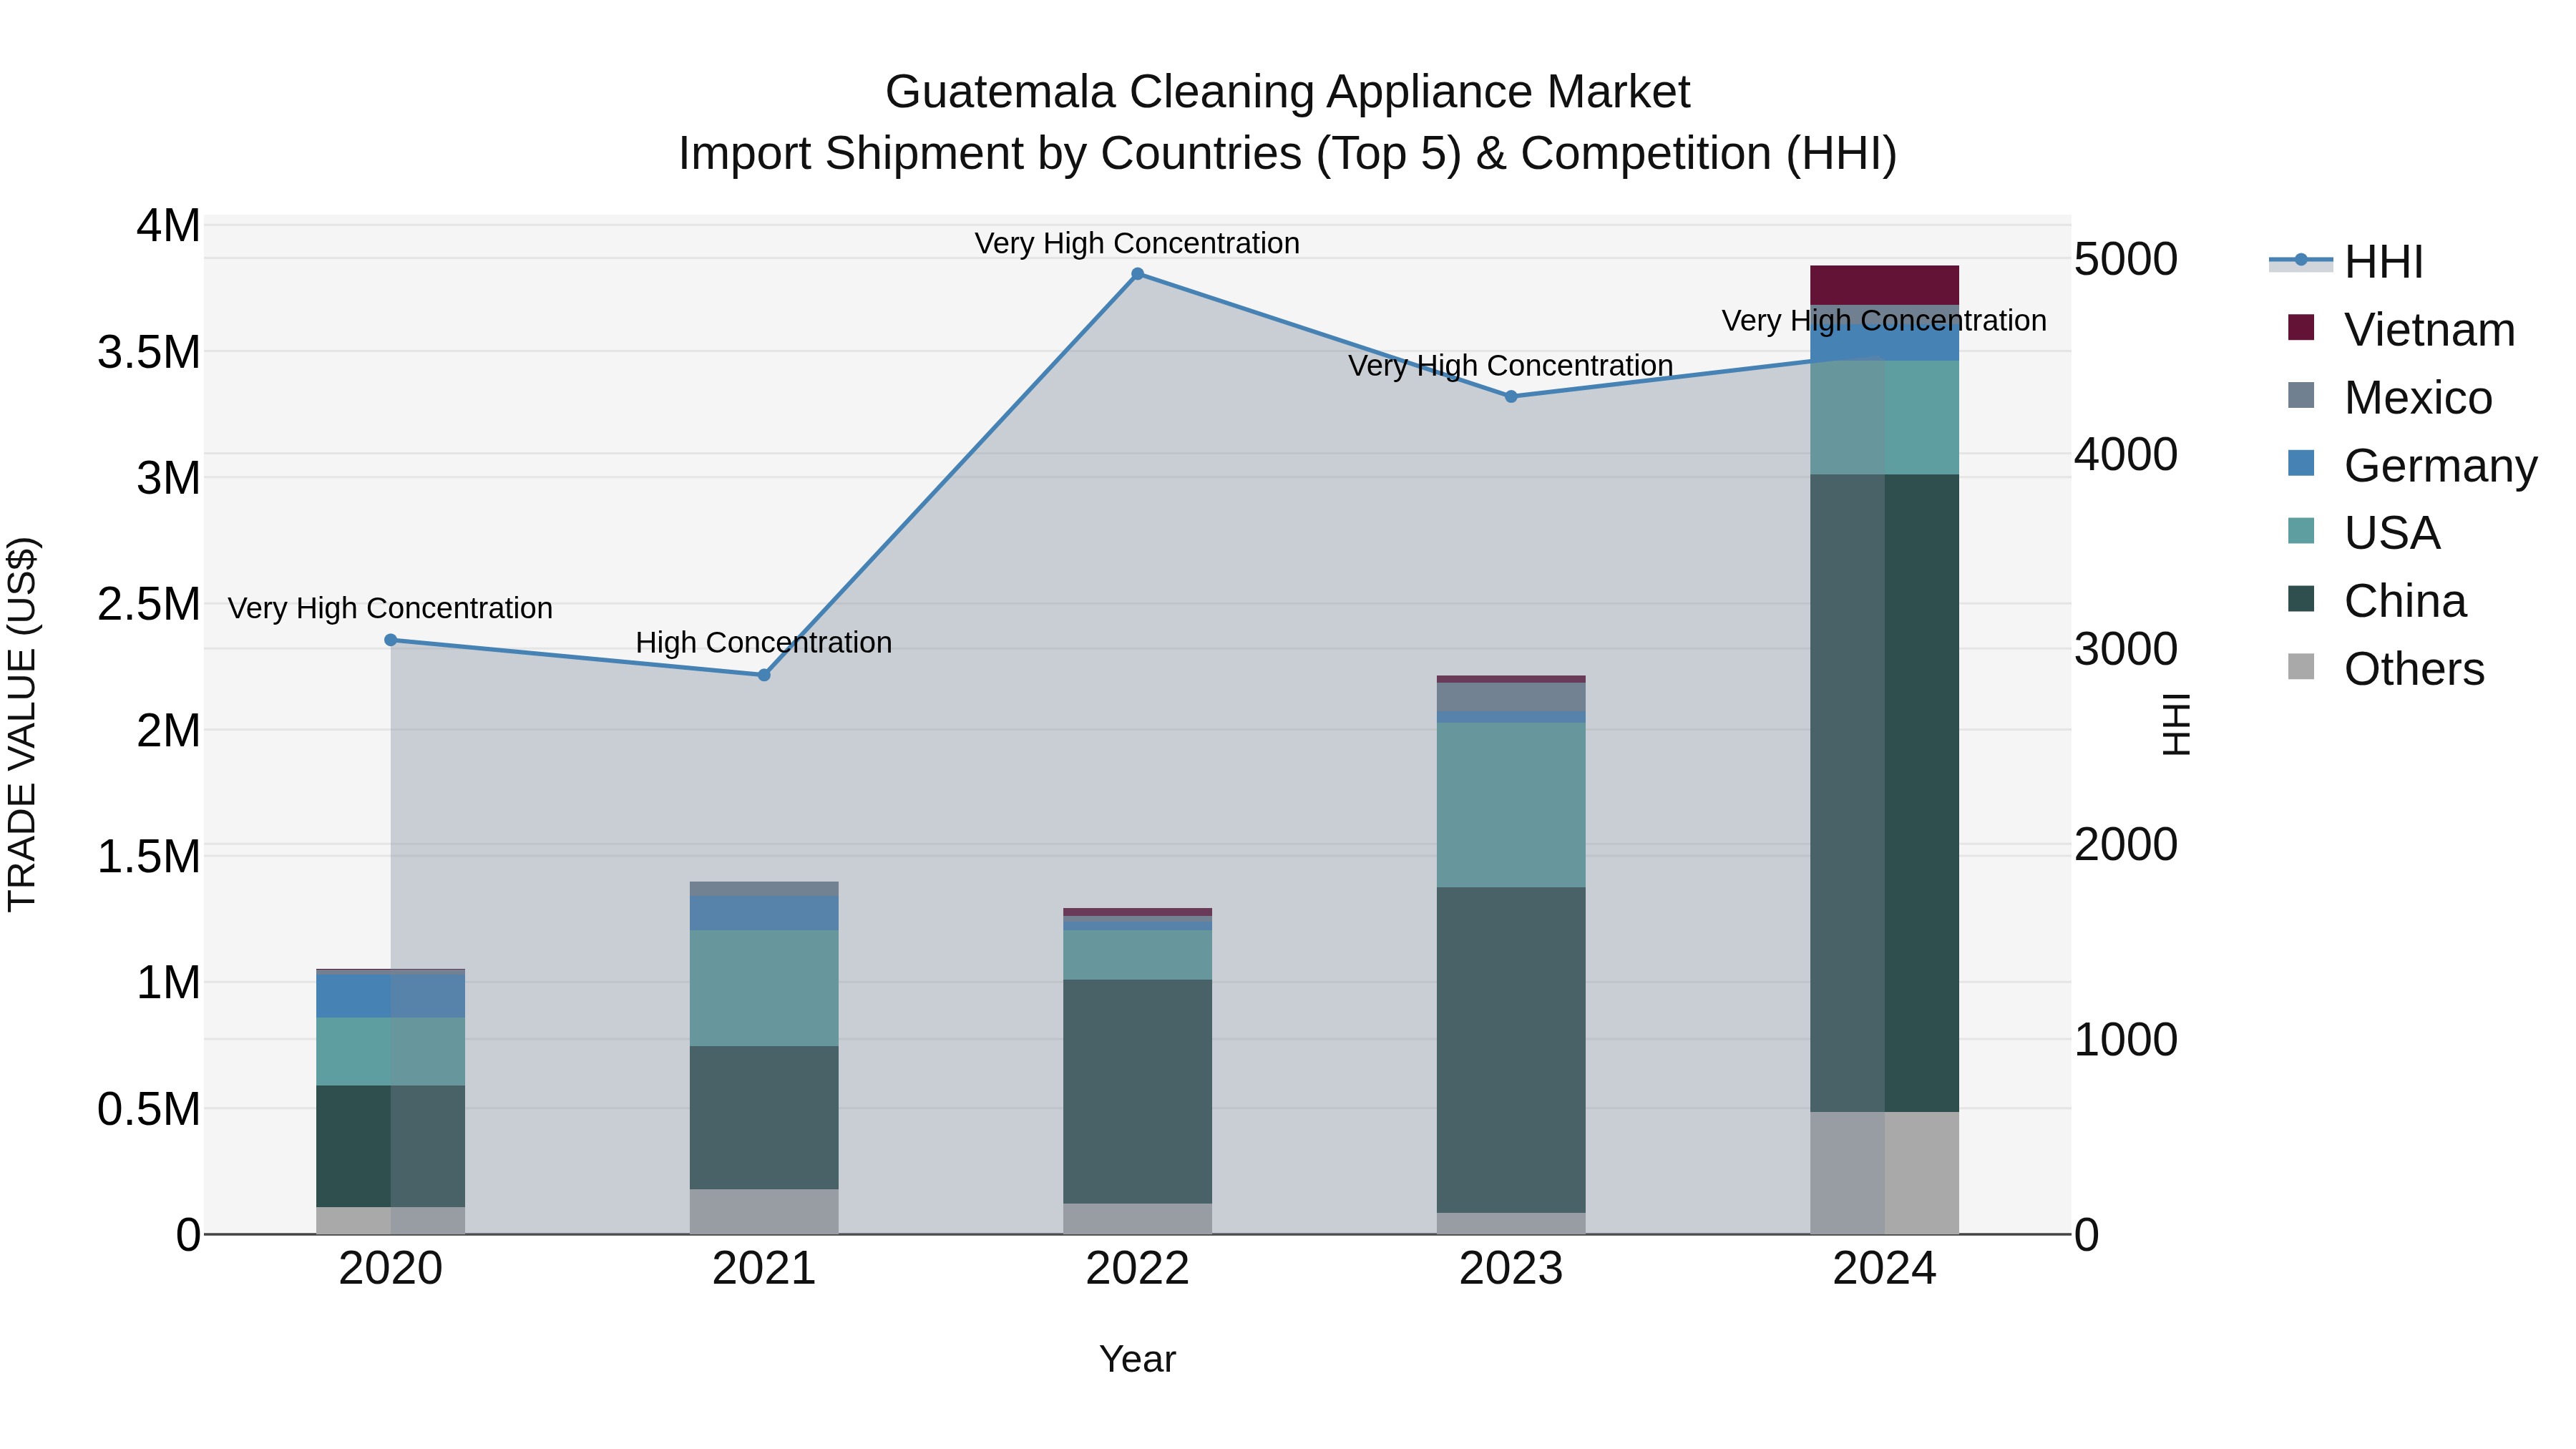Click the 2022 x-axis tick label
This screenshot has width=2576, height=1449.
pyautogui.click(x=1137, y=1269)
